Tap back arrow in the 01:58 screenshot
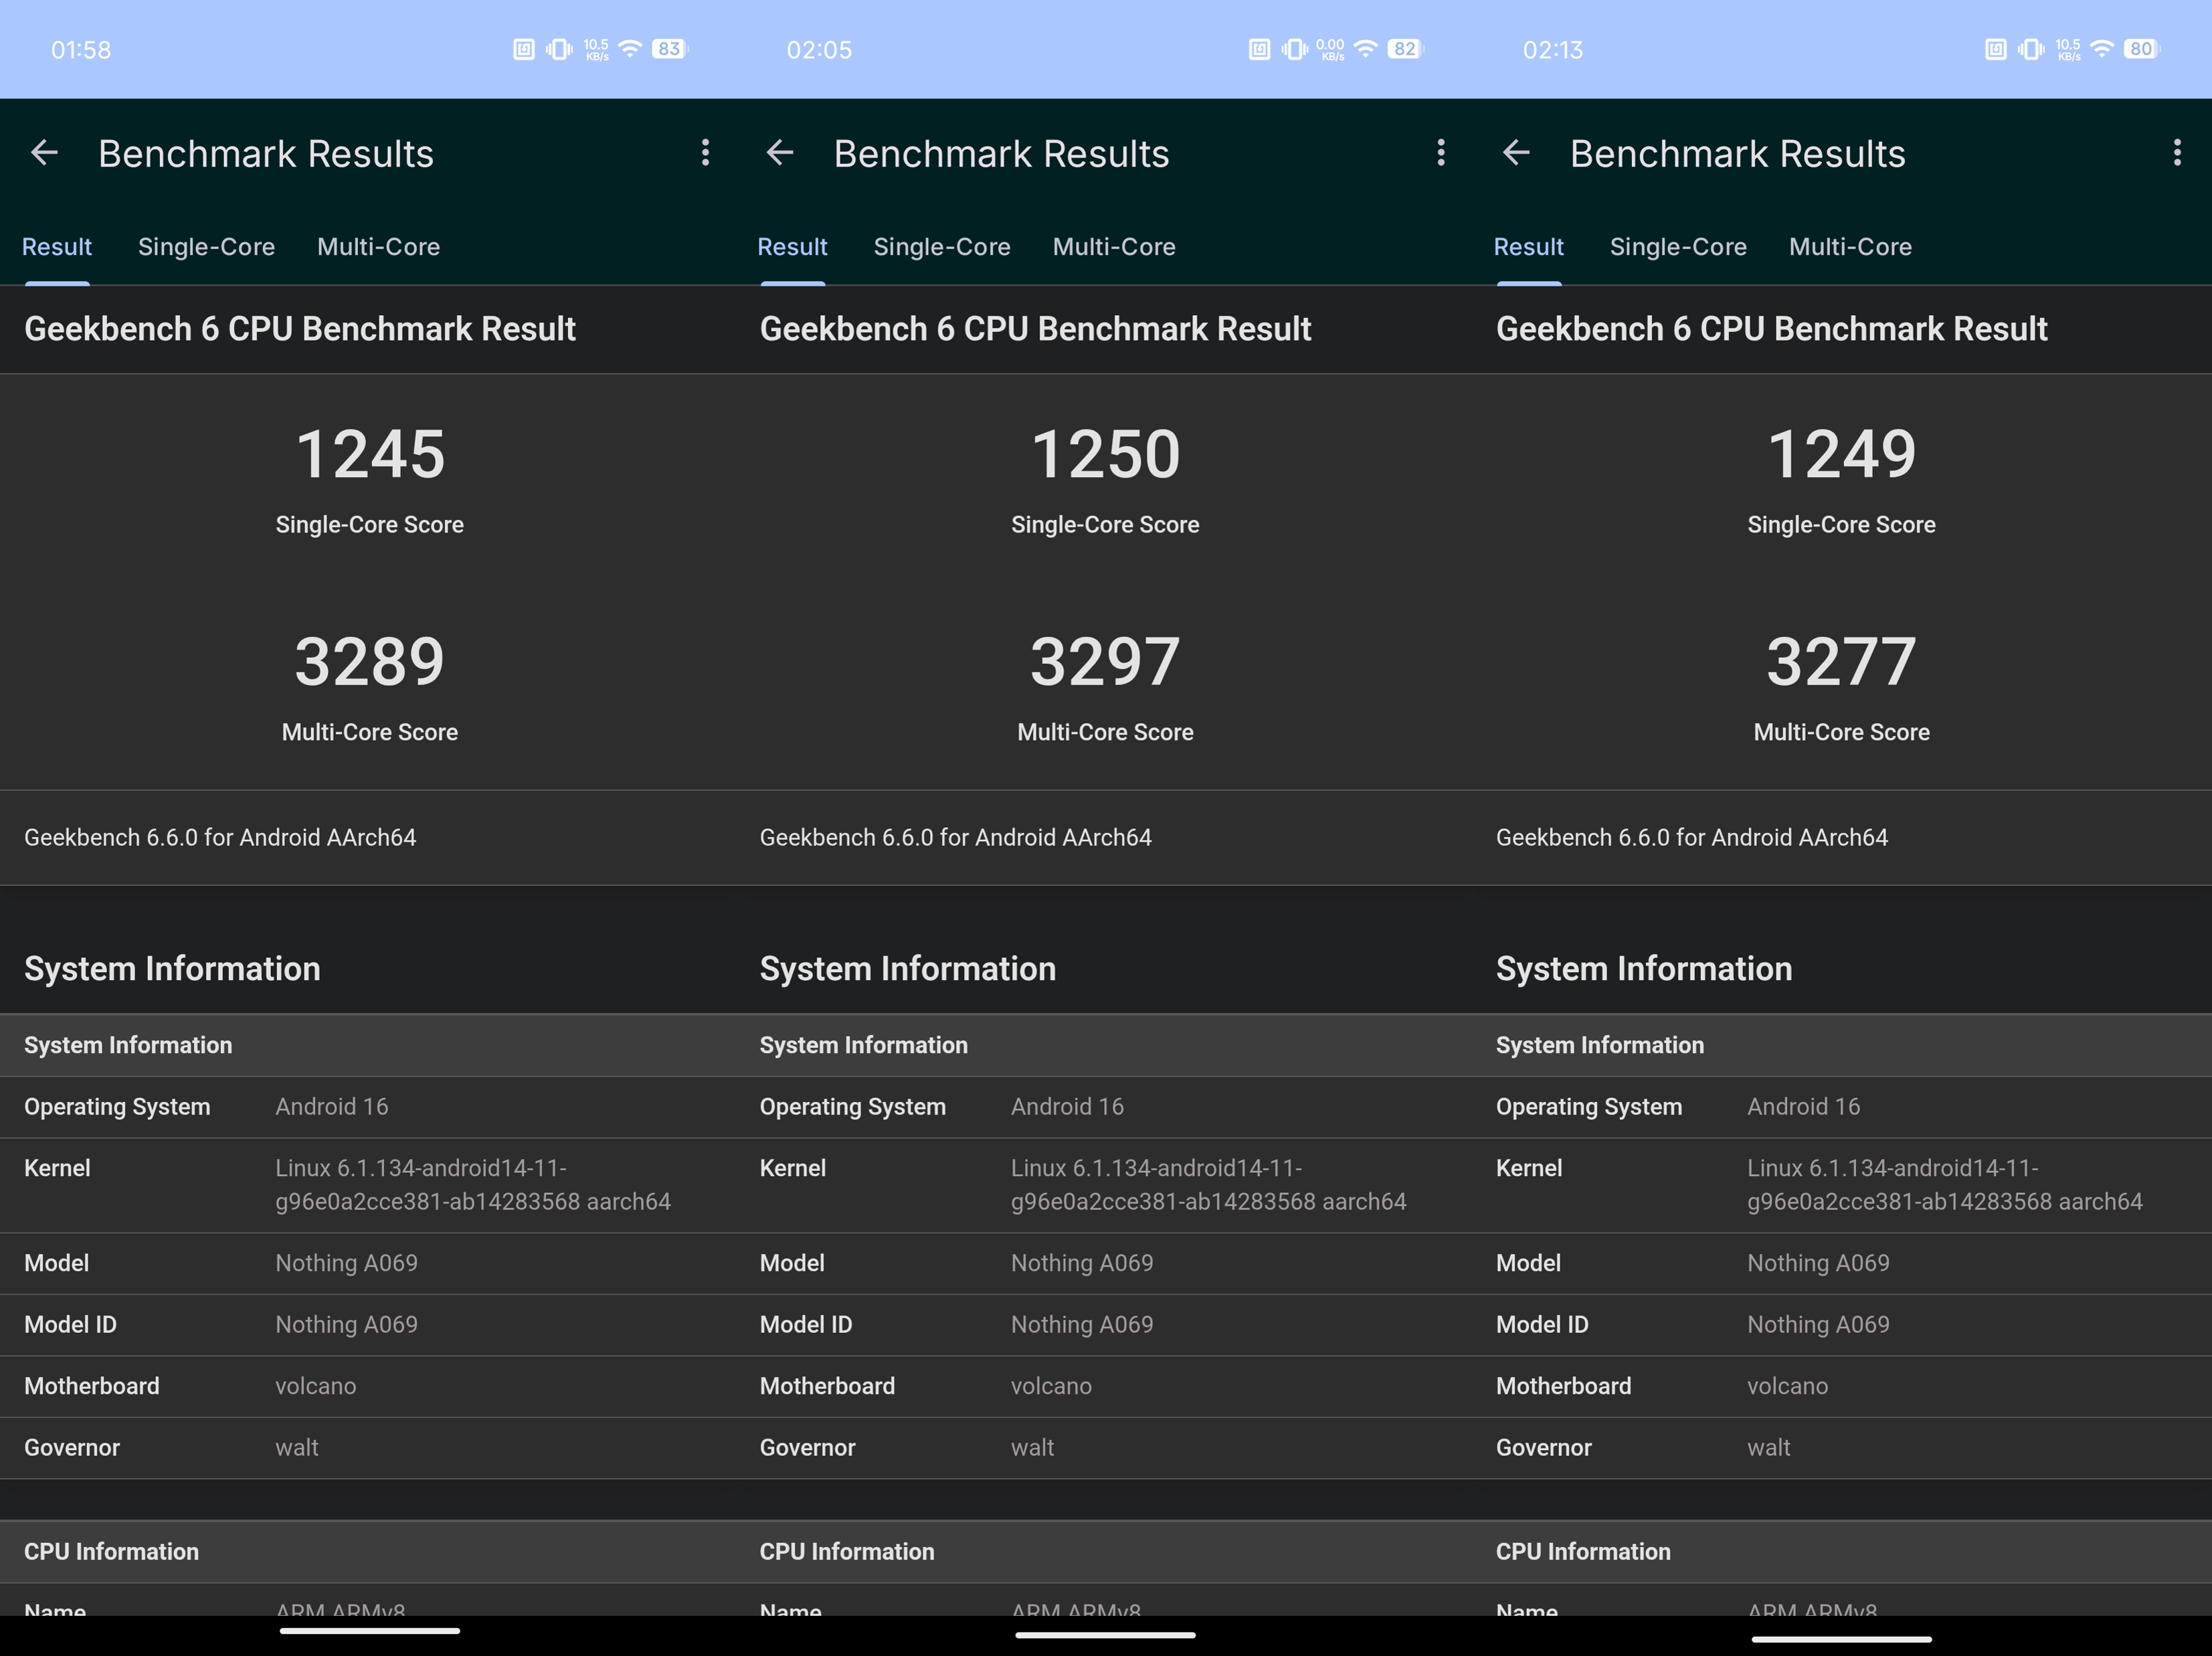The height and width of the screenshot is (1656, 2212). (x=44, y=153)
